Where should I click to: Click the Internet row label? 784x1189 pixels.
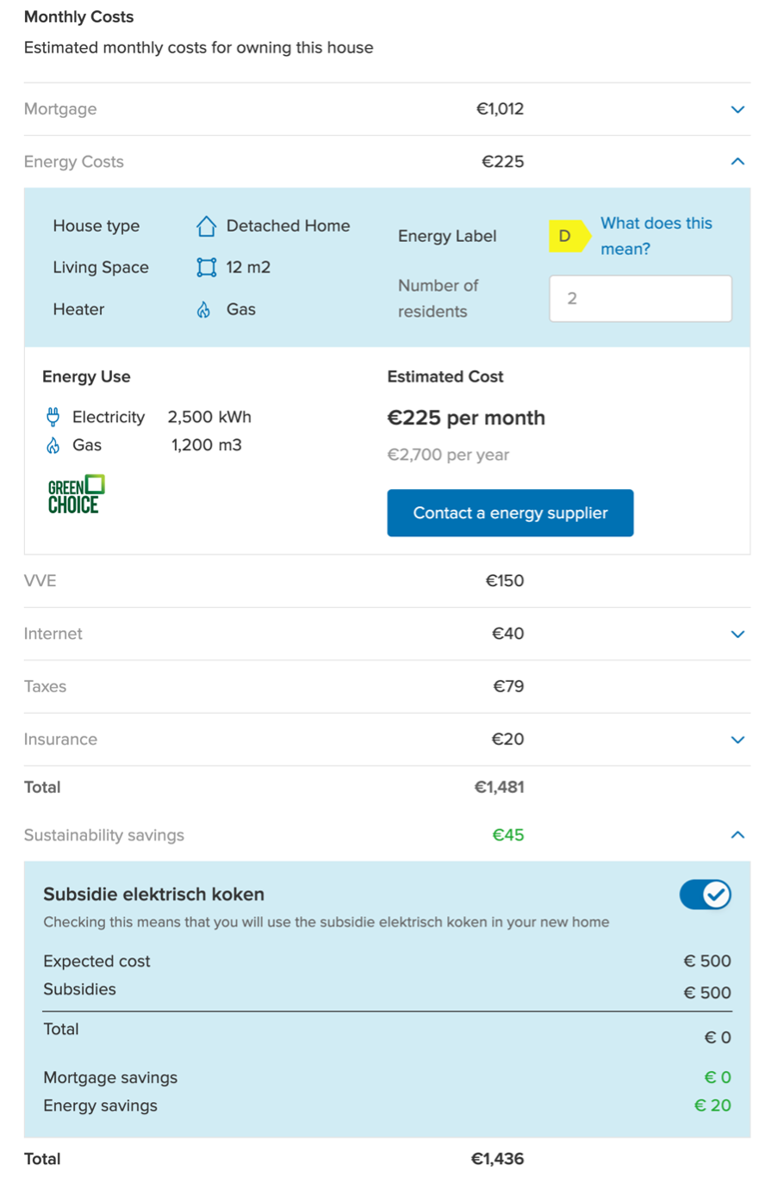tap(53, 634)
